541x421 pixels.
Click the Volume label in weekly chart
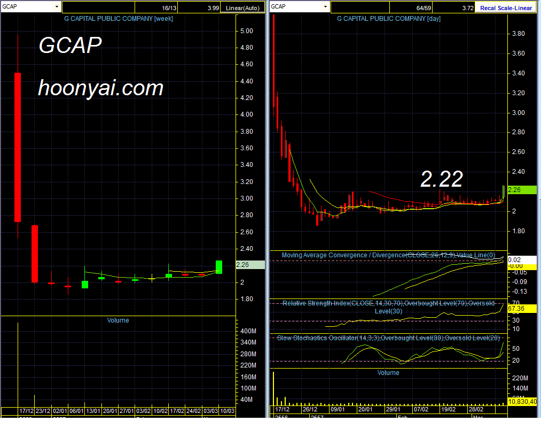pos(118,320)
